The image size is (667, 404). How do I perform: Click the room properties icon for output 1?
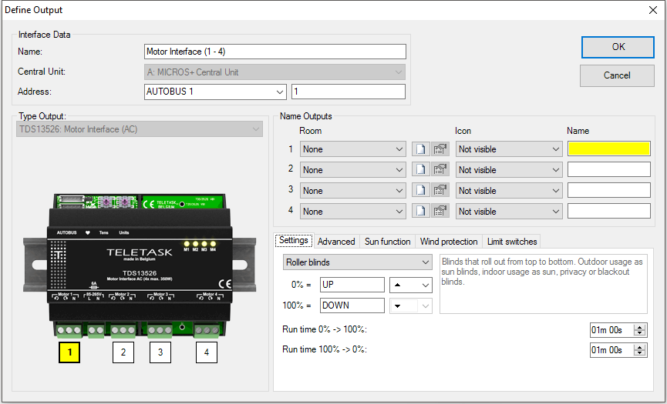coord(440,149)
